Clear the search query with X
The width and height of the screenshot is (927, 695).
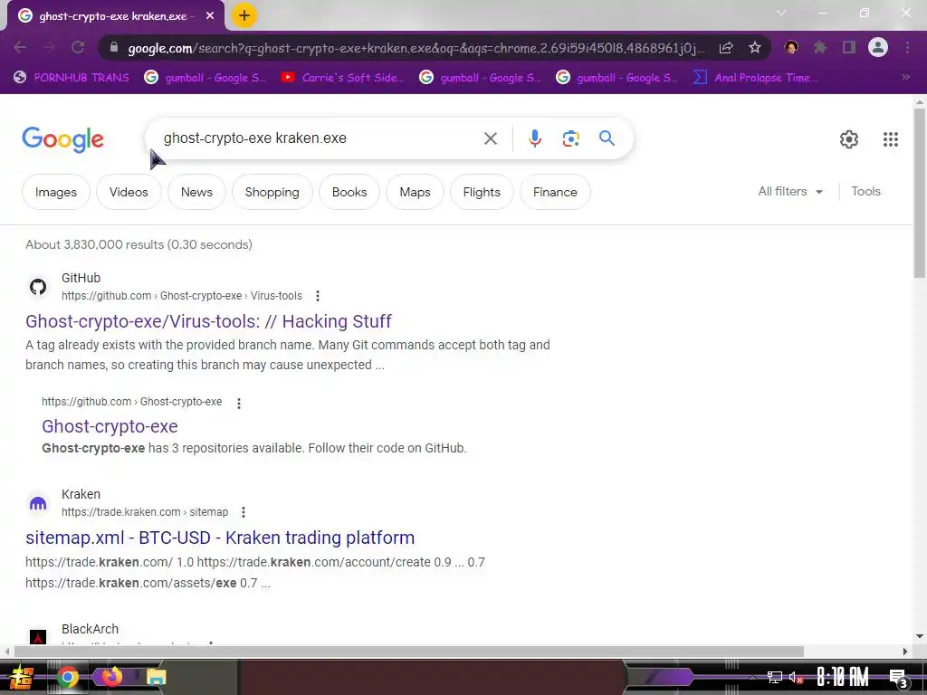491,138
